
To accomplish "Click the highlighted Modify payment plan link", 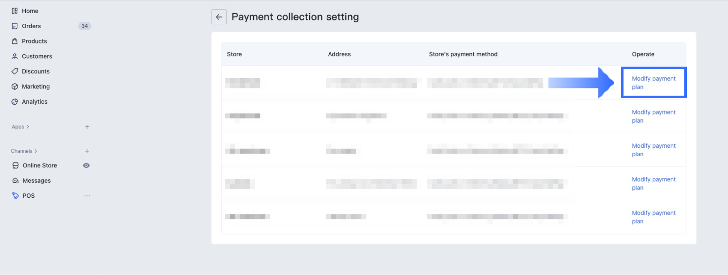I will coord(653,82).
